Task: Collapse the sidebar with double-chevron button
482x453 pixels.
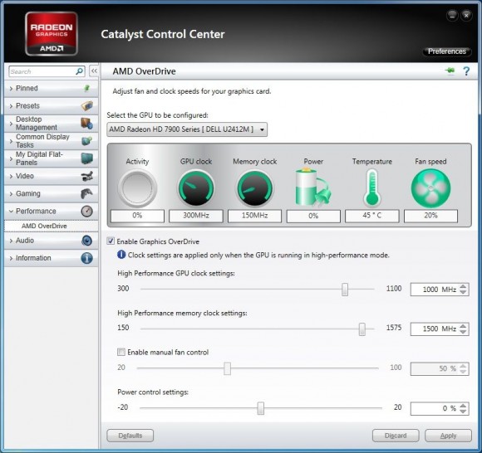Action: coord(94,71)
